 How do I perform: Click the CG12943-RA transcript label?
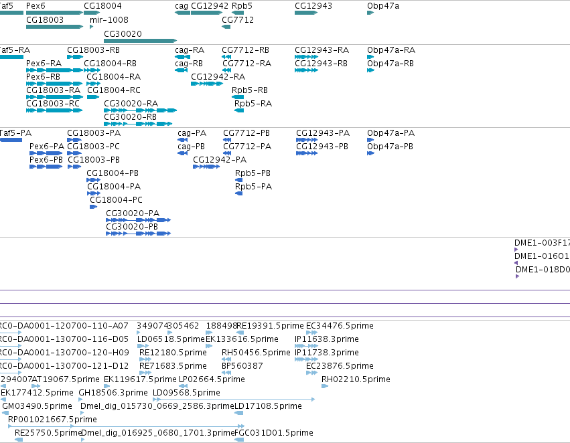click(322, 50)
